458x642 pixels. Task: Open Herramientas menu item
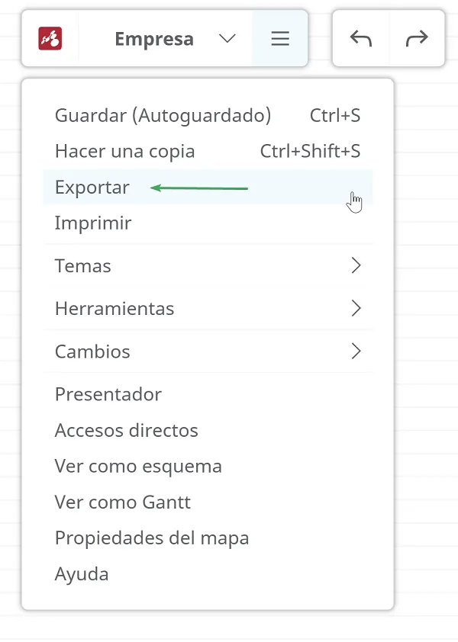pyautogui.click(x=114, y=309)
